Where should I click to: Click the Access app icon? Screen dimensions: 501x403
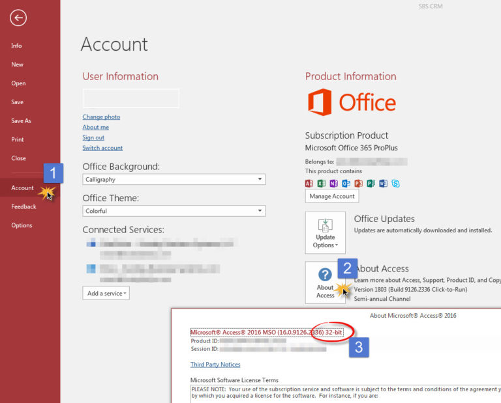(x=309, y=184)
